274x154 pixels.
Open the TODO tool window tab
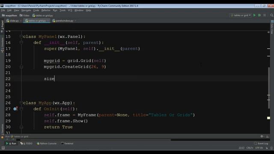pyautogui.click(x=27, y=144)
